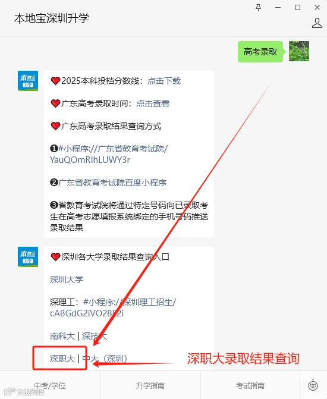
Task: Click the 中大（深圳） link
Action: coord(105,359)
